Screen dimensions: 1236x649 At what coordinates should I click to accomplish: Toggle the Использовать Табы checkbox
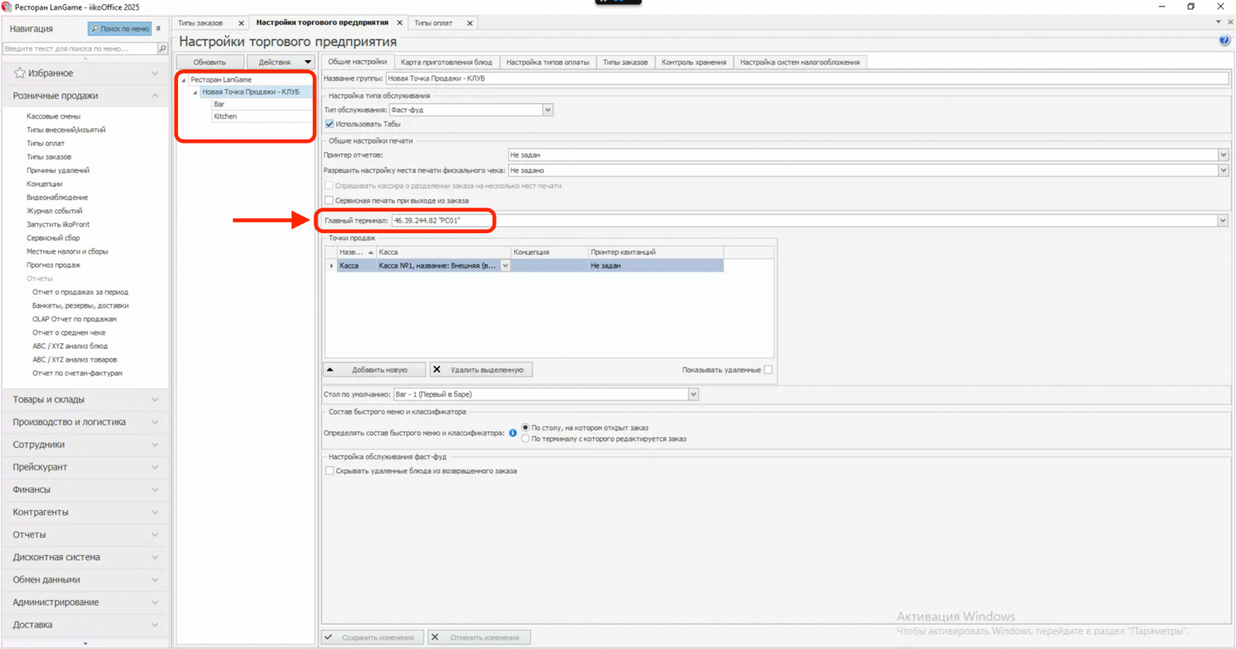(x=330, y=124)
